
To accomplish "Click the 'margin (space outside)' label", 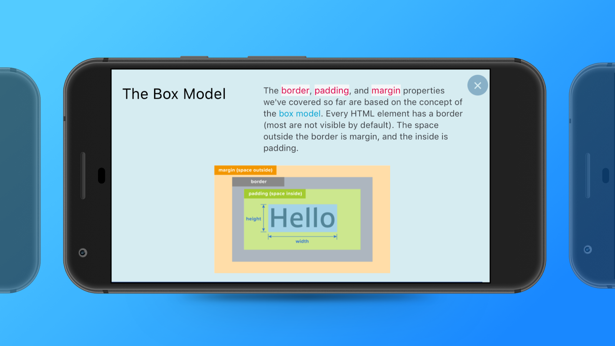I will coord(245,170).
